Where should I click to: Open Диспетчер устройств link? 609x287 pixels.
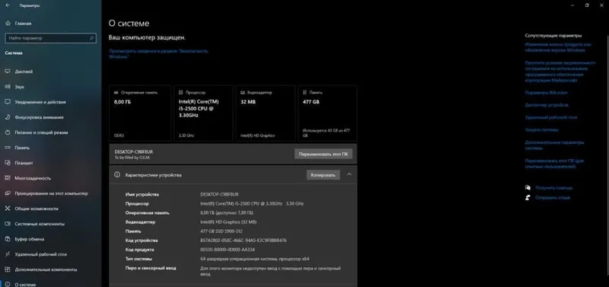coord(547,105)
